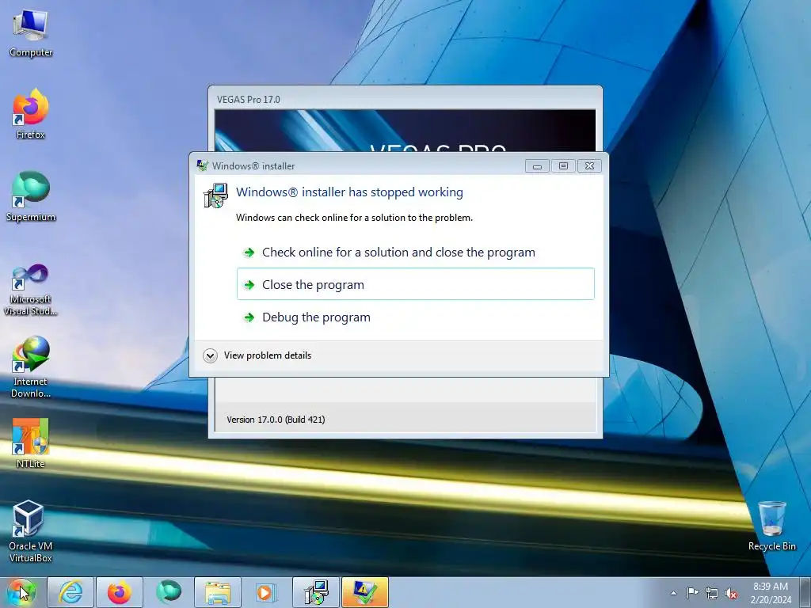The image size is (811, 608).
Task: Choose Check online for a solution option
Action: click(415, 253)
